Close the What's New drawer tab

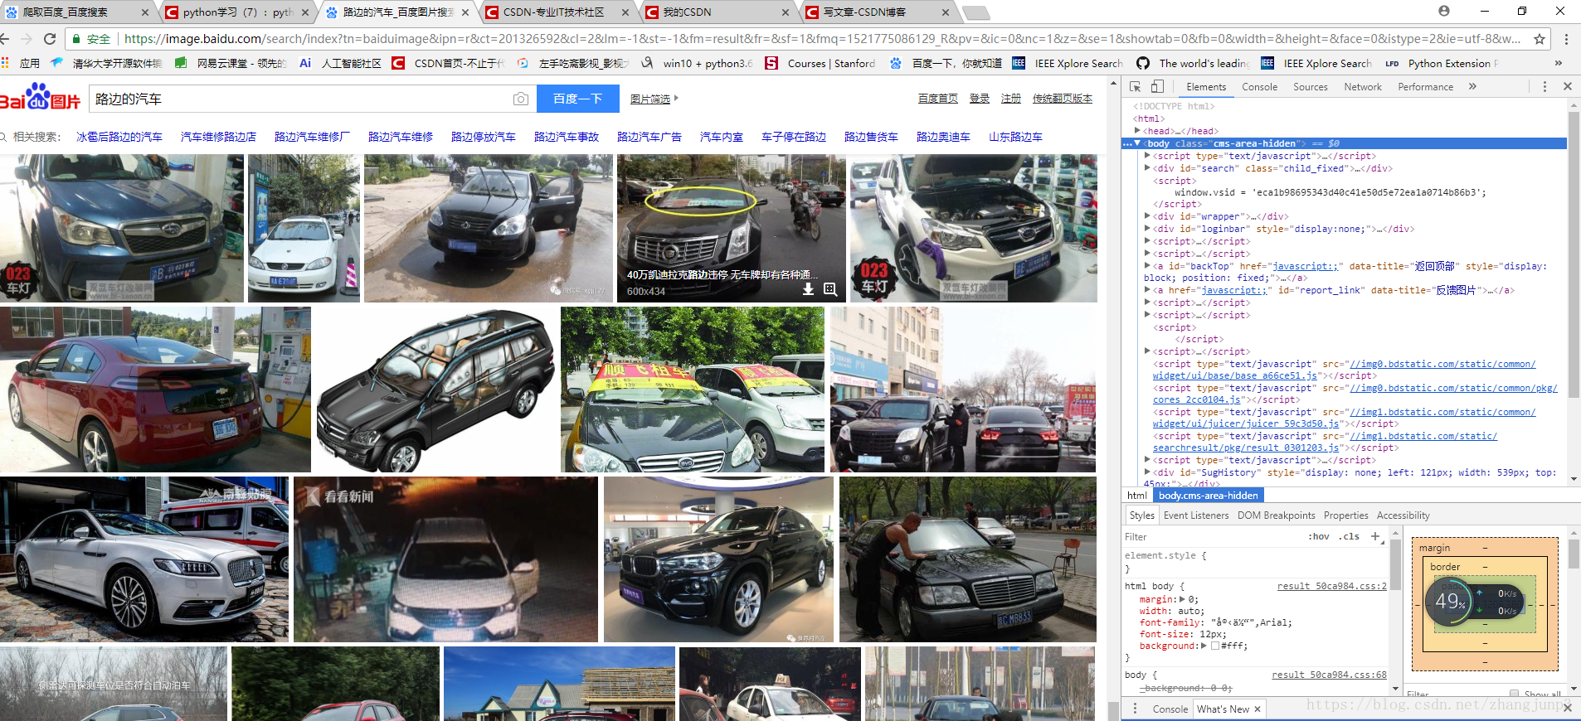[x=1258, y=709]
